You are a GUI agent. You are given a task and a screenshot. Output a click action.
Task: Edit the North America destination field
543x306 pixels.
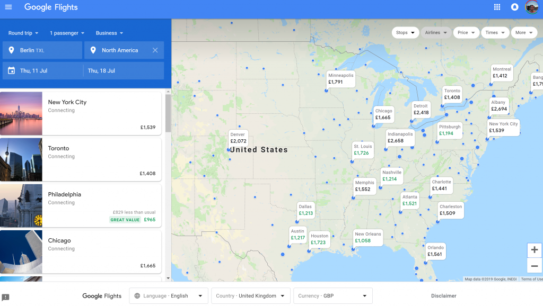point(124,50)
